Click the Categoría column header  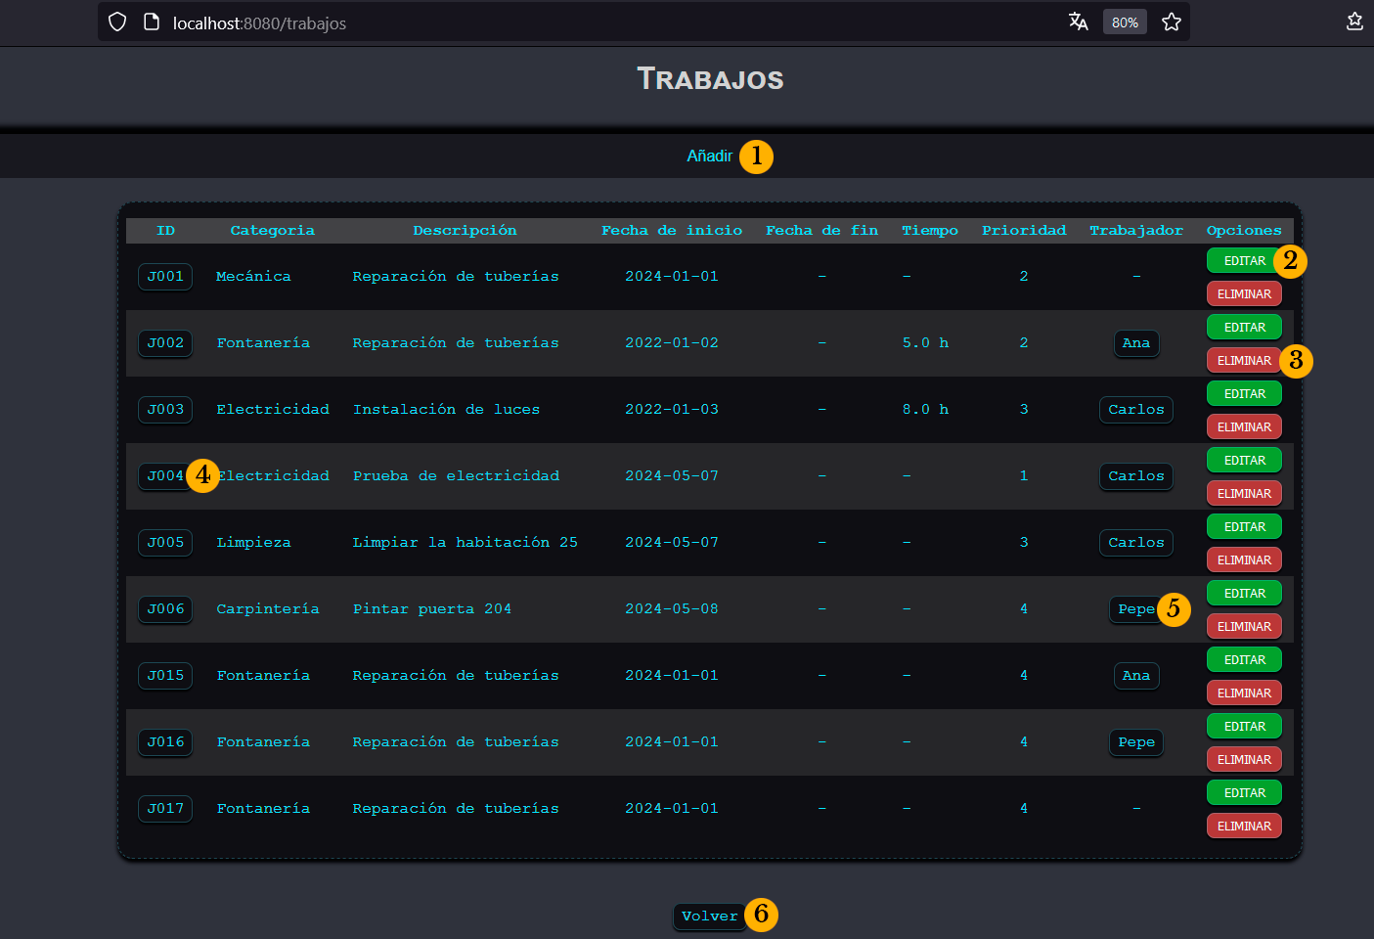coord(273,231)
